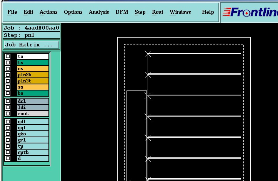Toggle the tp layer checkbox
The height and width of the screenshot is (181, 278).
(8, 146)
